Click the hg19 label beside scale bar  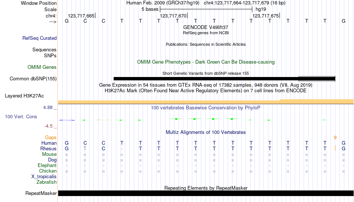tap(261, 9)
